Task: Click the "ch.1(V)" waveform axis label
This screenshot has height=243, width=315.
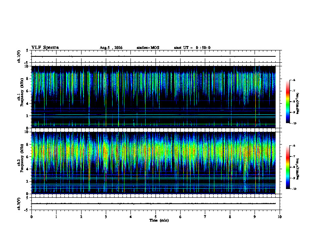Action: coord(19,56)
